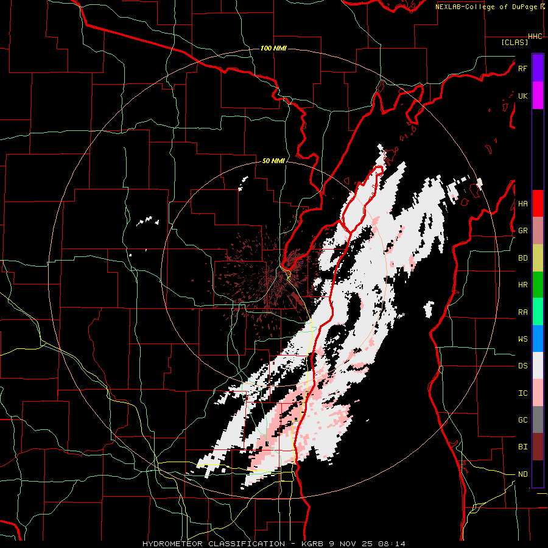Click the GR legend label
Screen dimensions: 548x548
522,231
